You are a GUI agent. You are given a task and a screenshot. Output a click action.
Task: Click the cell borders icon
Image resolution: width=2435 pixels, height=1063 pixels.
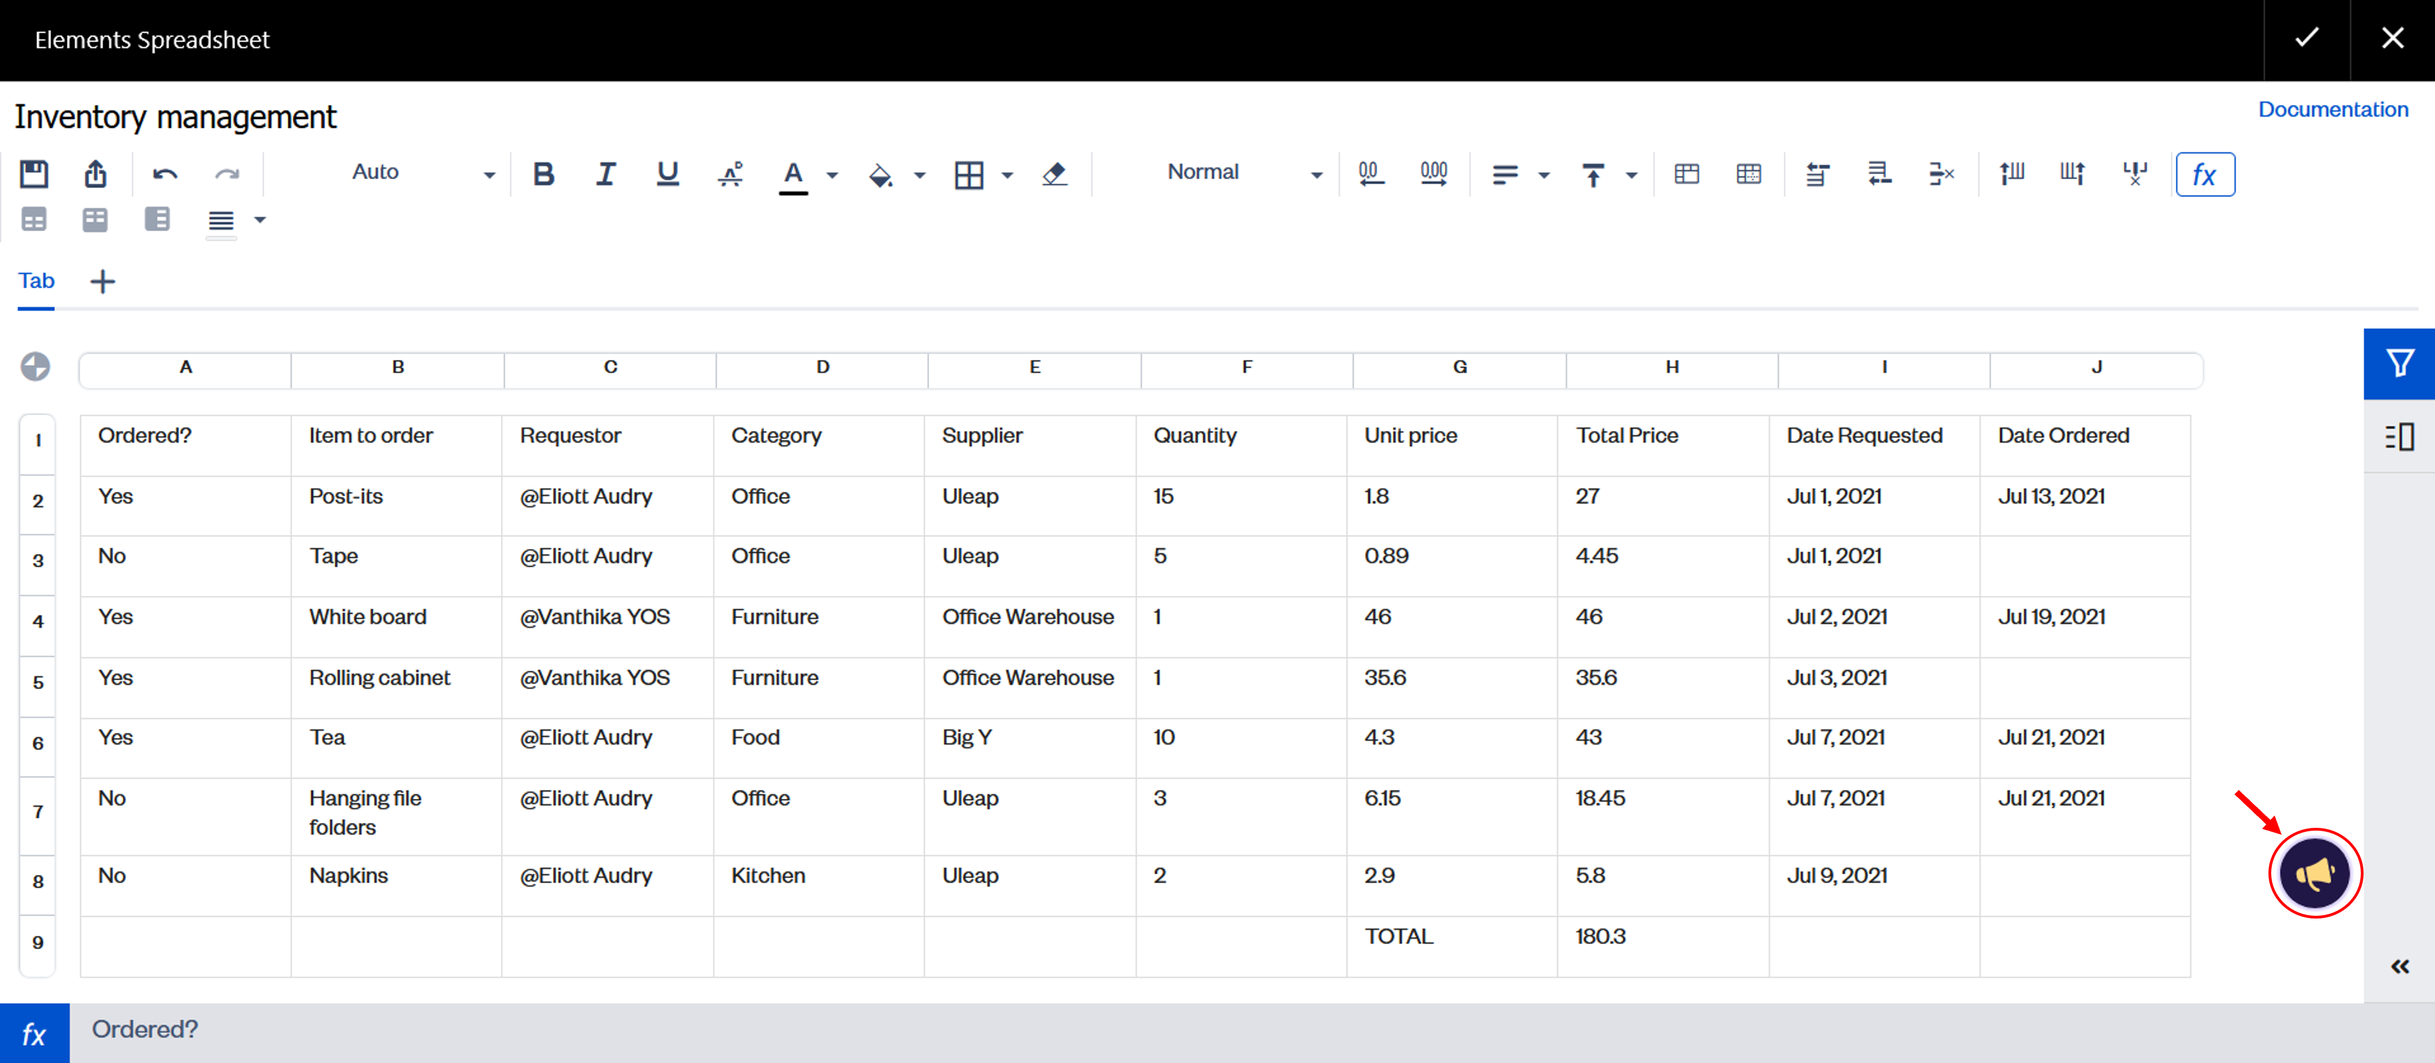click(x=969, y=175)
